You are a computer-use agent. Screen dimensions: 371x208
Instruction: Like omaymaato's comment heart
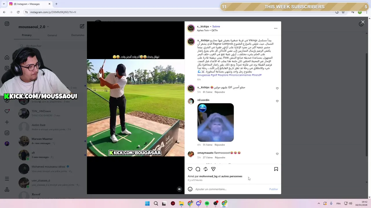coord(277,154)
